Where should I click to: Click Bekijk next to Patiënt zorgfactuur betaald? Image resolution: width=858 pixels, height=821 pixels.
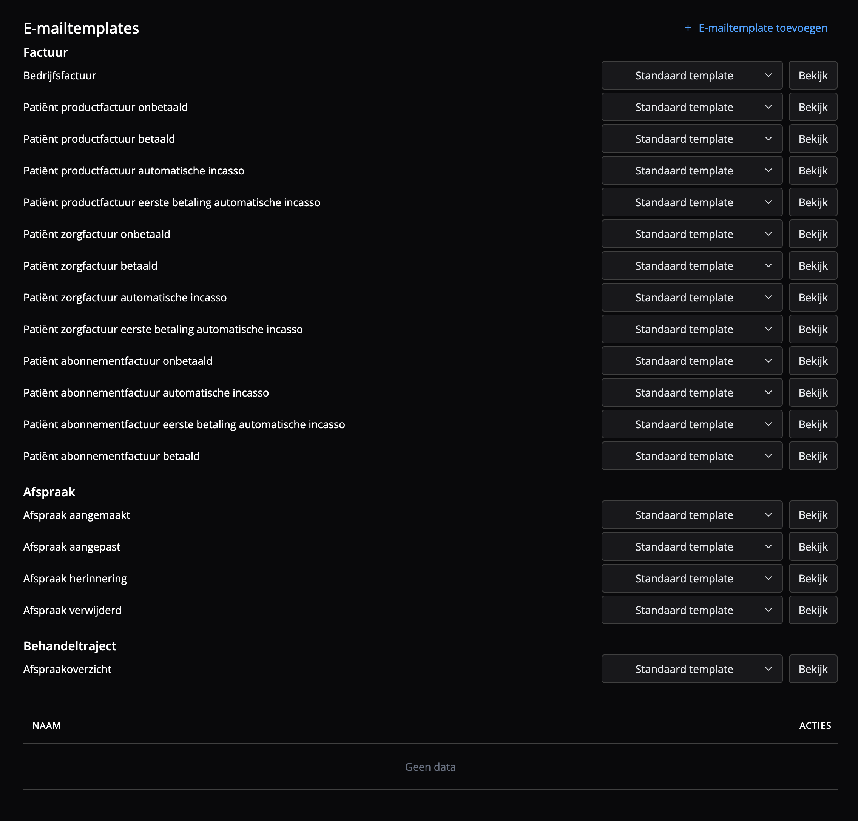pyautogui.click(x=813, y=265)
